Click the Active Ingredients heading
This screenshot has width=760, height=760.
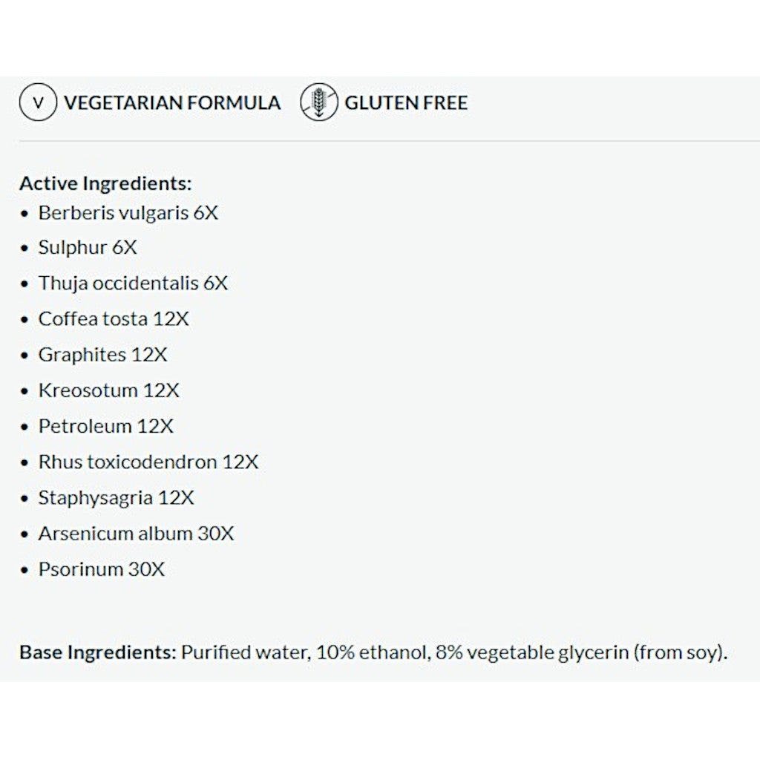[x=105, y=183]
